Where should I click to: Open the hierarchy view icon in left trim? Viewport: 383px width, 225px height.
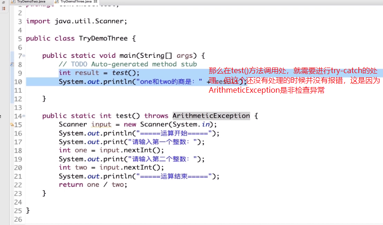(x=3, y=8)
